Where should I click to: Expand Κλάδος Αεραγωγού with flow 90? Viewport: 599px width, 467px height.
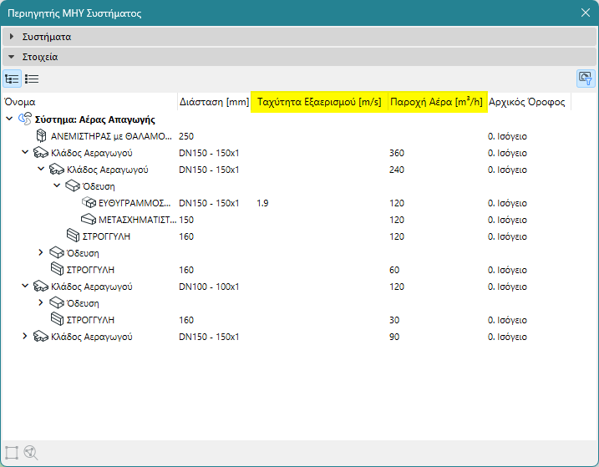(x=25, y=337)
